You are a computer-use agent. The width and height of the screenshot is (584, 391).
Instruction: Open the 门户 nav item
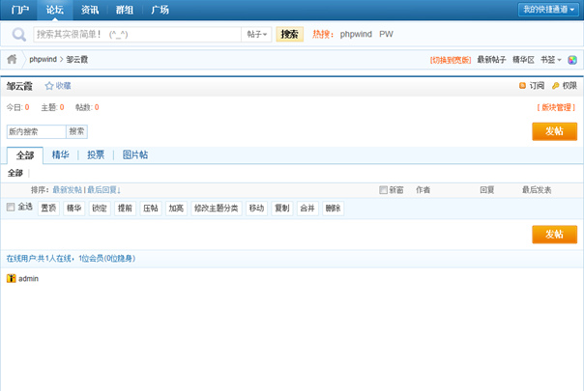[19, 10]
